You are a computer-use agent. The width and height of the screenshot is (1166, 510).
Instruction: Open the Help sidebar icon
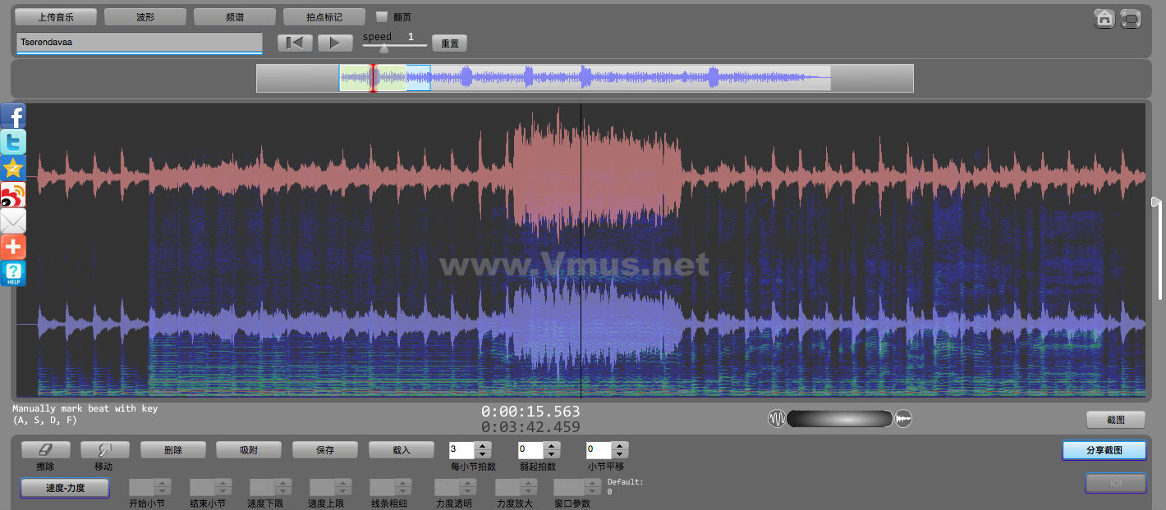13,273
